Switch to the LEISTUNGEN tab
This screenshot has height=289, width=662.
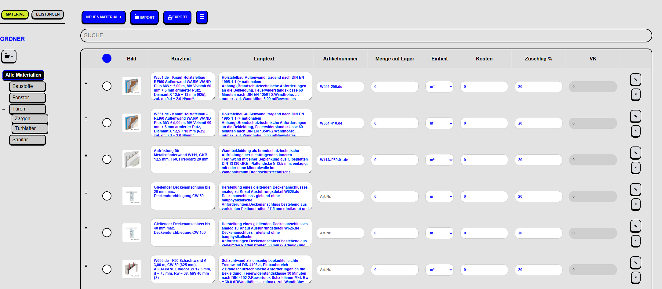point(48,14)
